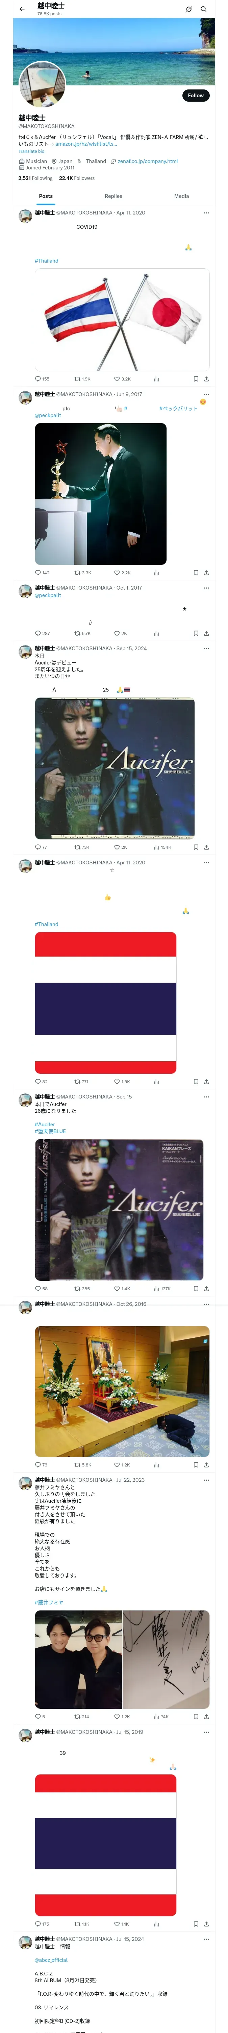The height and width of the screenshot is (2033, 228).
Task: Go back using the header arrow
Action: 22,9
